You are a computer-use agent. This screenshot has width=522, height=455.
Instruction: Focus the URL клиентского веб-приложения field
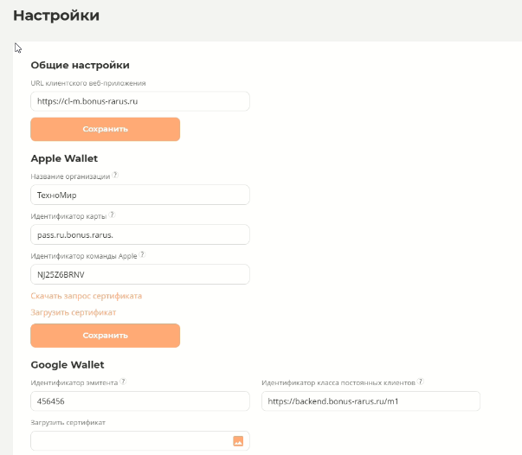[139, 101]
